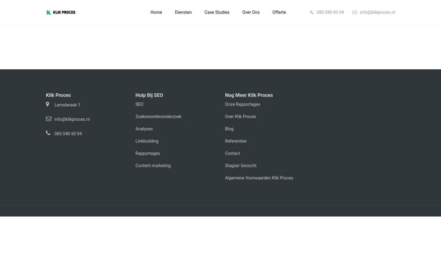Click the Klik Proces logo in header
The width and height of the screenshot is (441, 276).
pyautogui.click(x=61, y=12)
